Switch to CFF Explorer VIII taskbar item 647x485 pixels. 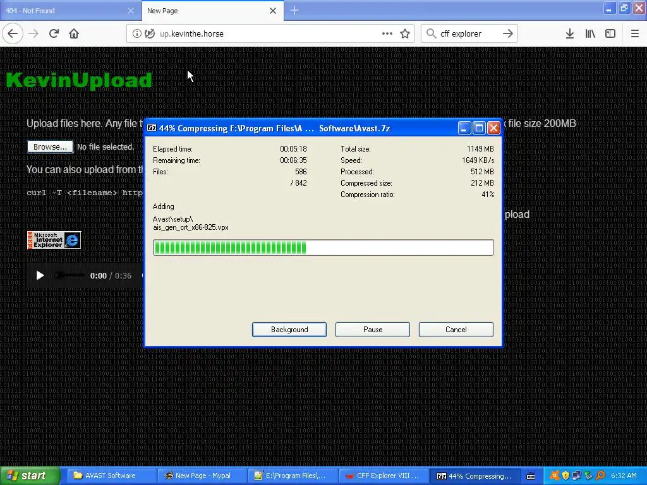pos(383,476)
